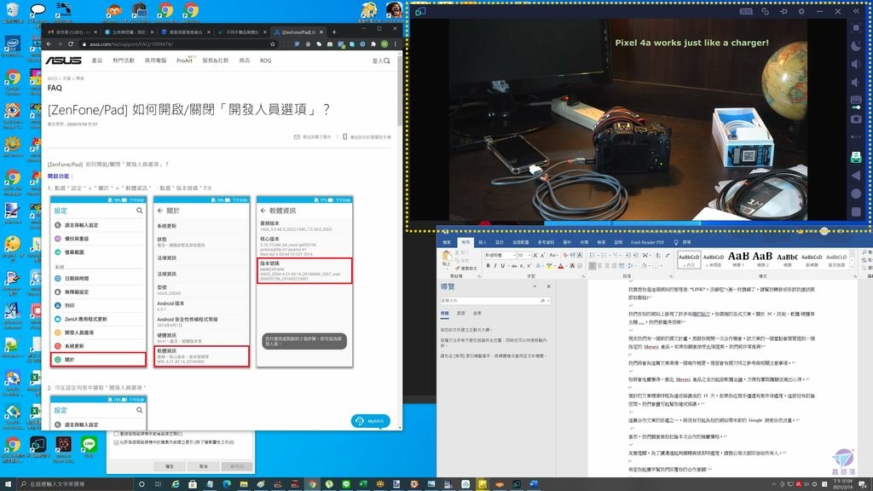Open the ROG menu on ASUS site
The width and height of the screenshot is (873, 491).
pos(266,61)
